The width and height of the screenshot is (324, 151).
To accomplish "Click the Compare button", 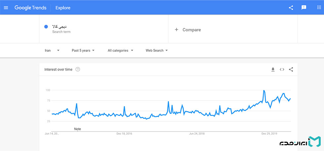I will pyautogui.click(x=191, y=30).
